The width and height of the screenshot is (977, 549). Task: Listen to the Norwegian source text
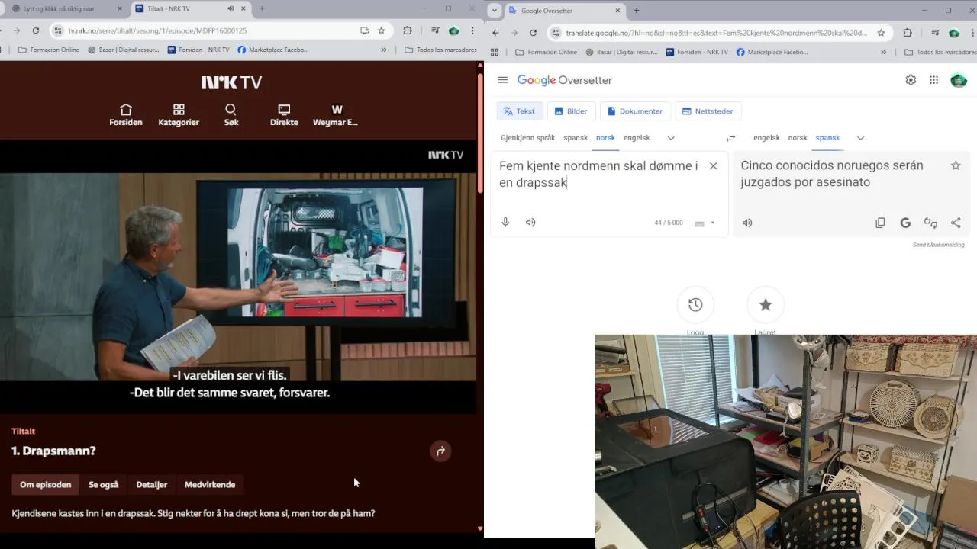(x=530, y=223)
